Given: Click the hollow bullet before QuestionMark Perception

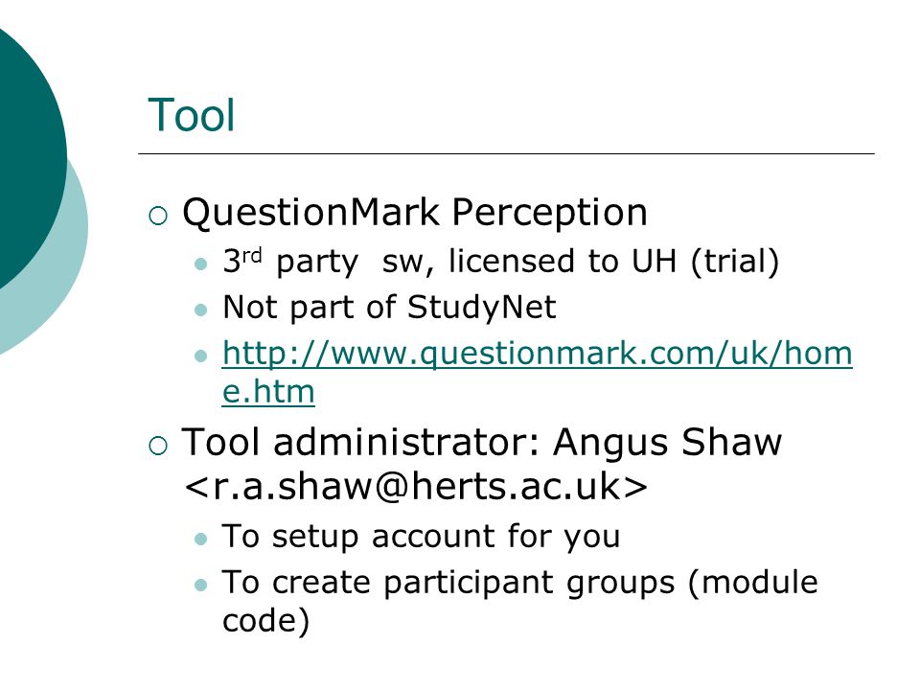Looking at the screenshot, I should point(158,216).
